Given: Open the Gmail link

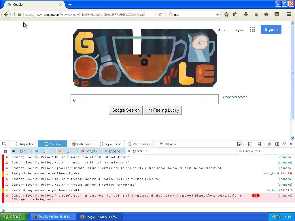Looking at the screenshot, I should tap(222, 30).
